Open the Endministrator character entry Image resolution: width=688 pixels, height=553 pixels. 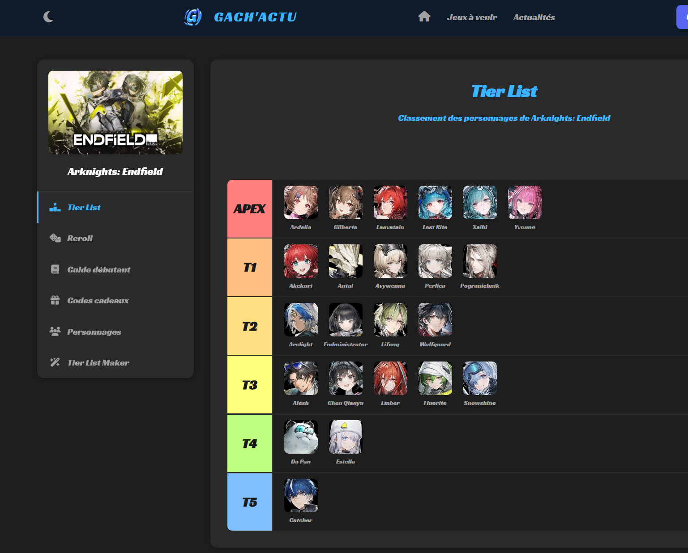point(346,320)
